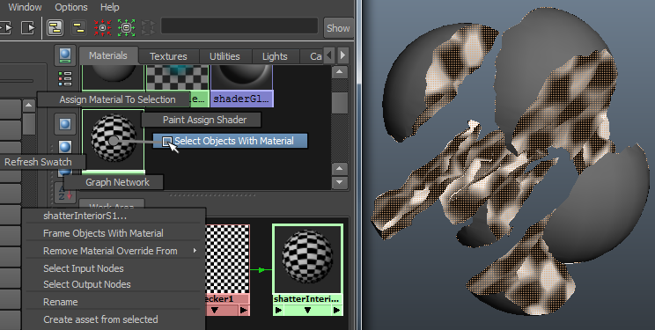Image resolution: width=655 pixels, height=330 pixels.
Task: Click lower up arrow on materials scrollbar
Action: pos(340,169)
